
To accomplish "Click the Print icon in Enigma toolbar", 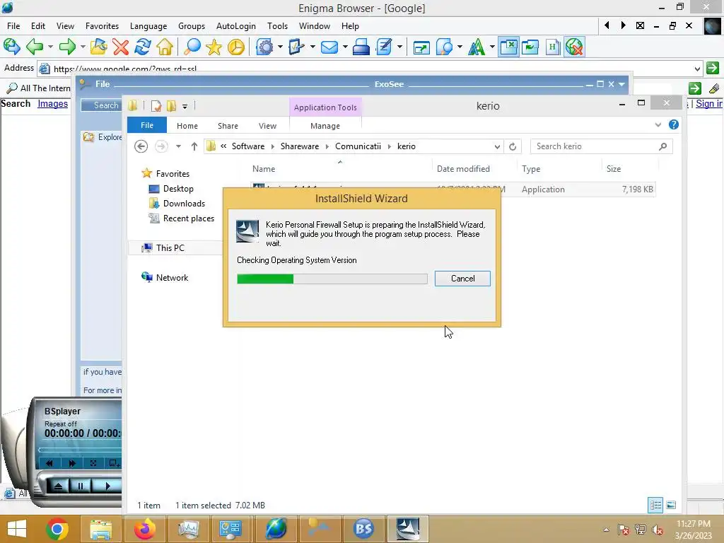I will pyautogui.click(x=361, y=47).
